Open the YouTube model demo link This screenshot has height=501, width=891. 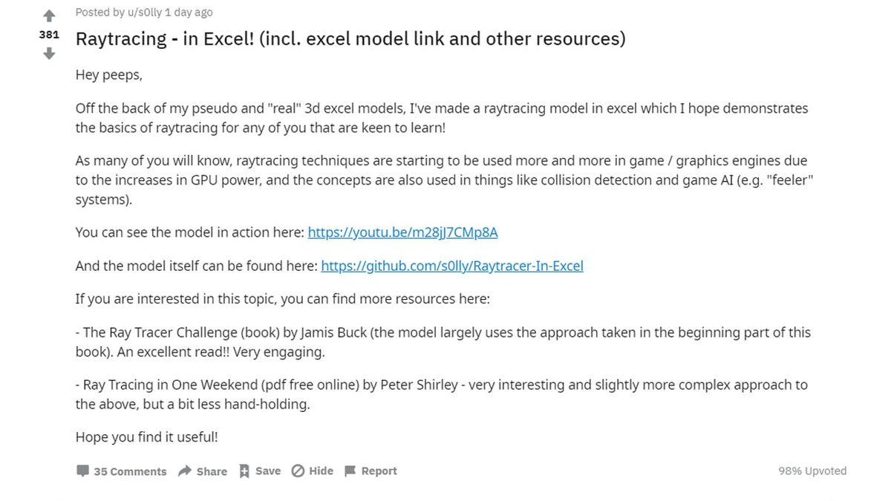point(402,232)
